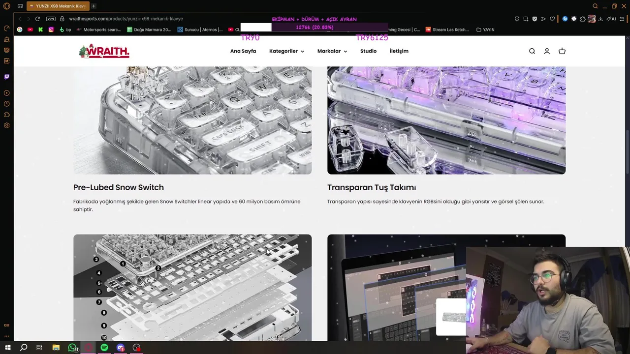Image resolution: width=630 pixels, height=354 pixels.
Task: Open the store search icon
Action: point(532,51)
